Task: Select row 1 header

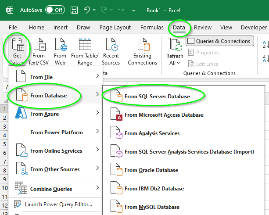Action: pos(4,109)
